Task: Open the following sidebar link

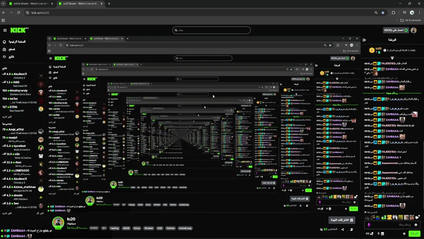Action: (x=9, y=57)
